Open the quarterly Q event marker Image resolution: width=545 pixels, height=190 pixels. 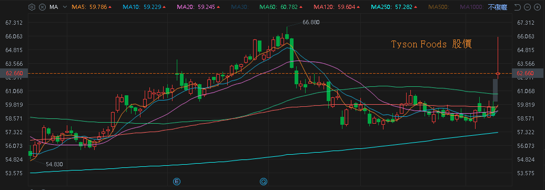pyautogui.click(x=264, y=181)
